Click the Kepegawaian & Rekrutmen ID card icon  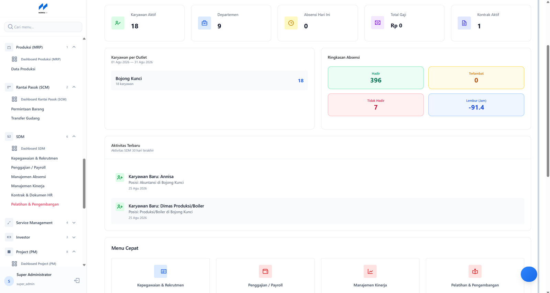[161, 271]
